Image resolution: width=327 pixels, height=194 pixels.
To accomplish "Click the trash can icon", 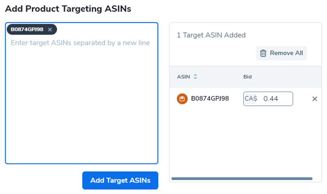I will point(263,53).
